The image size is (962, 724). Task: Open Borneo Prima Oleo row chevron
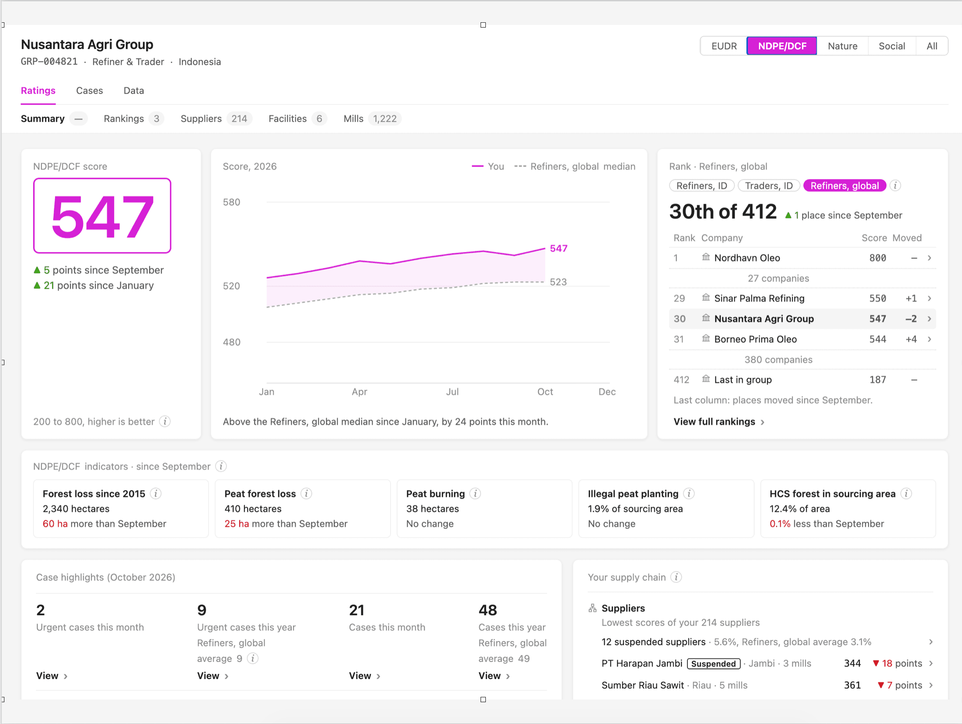pos(929,339)
